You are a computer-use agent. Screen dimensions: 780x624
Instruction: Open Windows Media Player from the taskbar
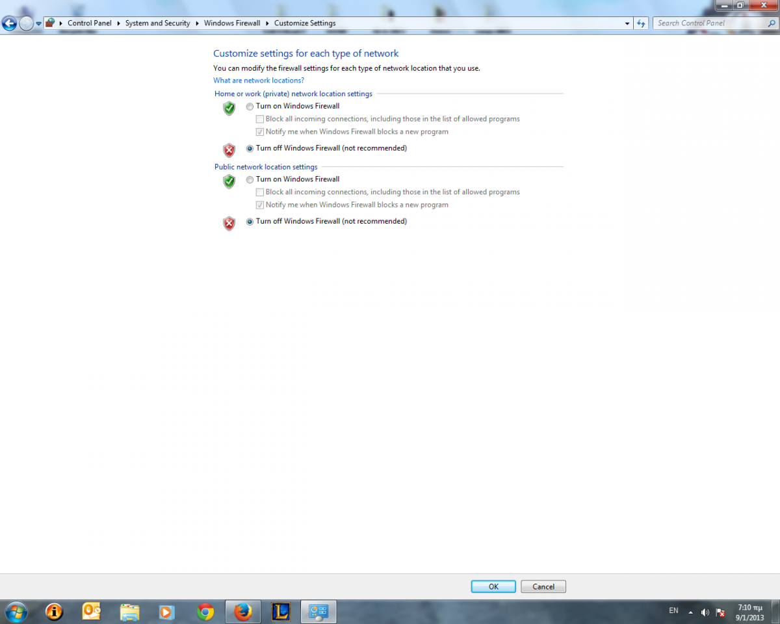coord(168,612)
